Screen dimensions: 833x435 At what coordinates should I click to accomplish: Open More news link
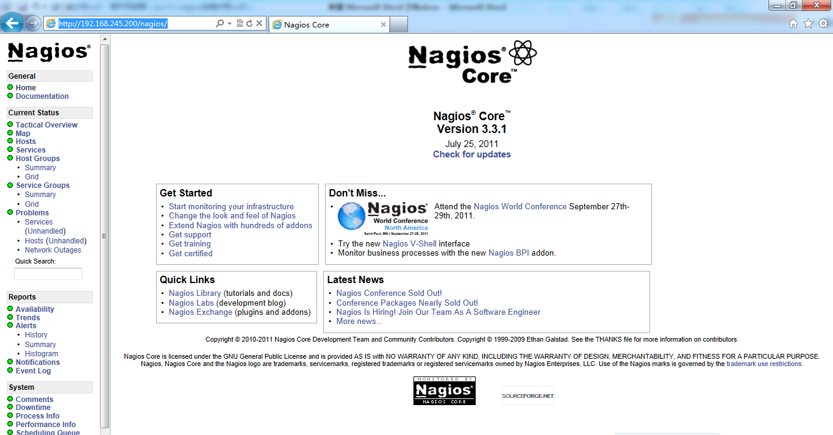(x=359, y=322)
